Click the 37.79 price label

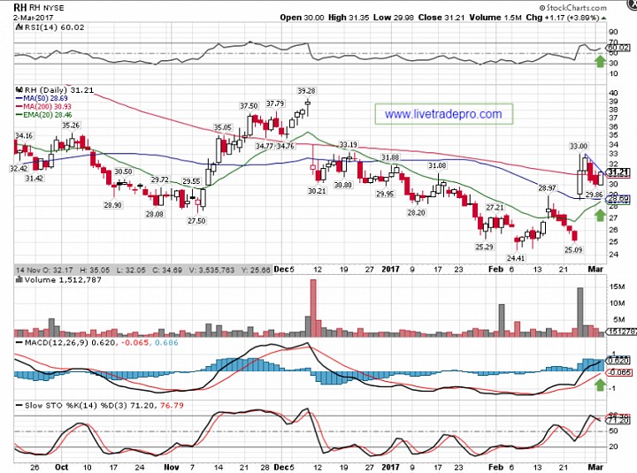[x=275, y=104]
